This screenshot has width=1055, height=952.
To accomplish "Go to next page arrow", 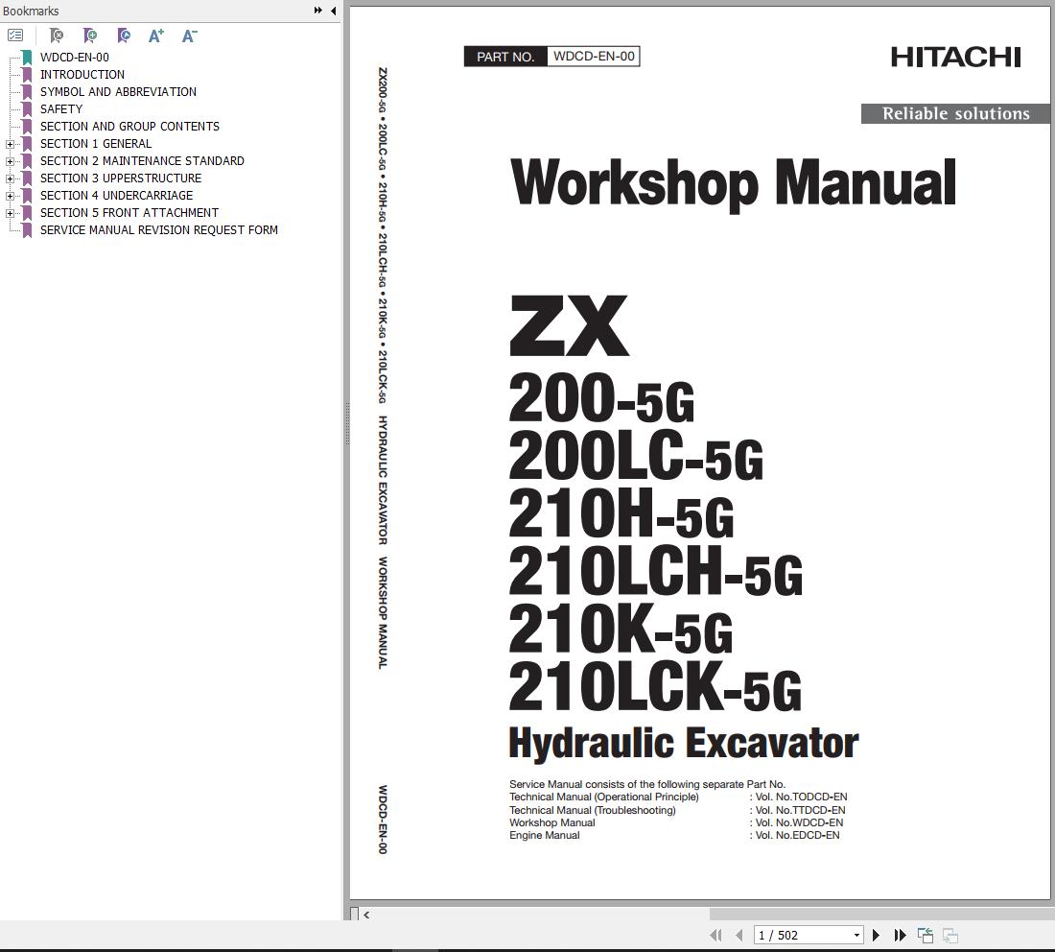I will coord(876,935).
